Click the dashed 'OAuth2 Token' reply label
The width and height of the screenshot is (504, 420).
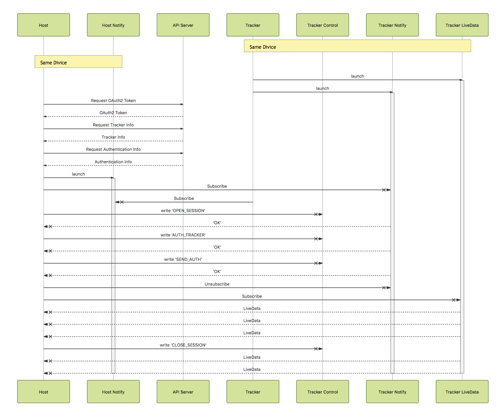coord(113,113)
